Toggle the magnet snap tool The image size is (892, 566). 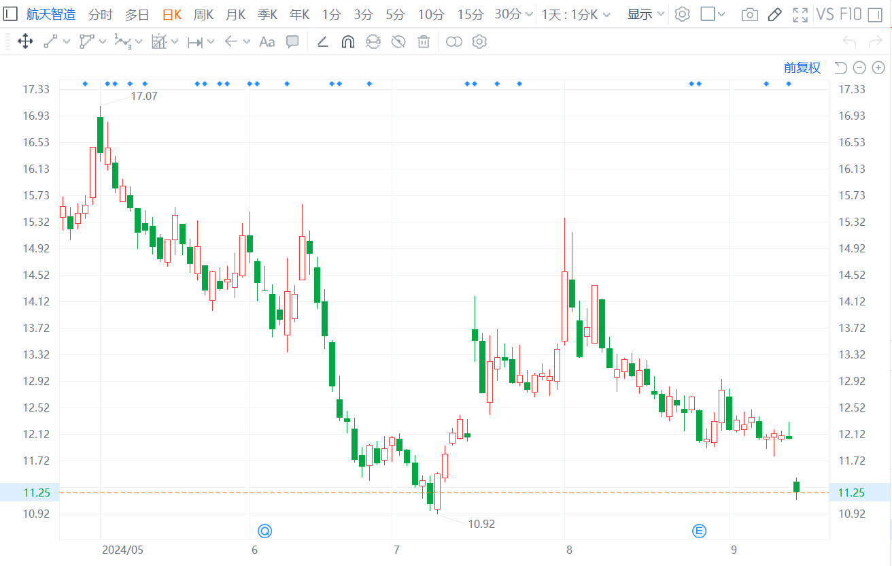tap(347, 42)
